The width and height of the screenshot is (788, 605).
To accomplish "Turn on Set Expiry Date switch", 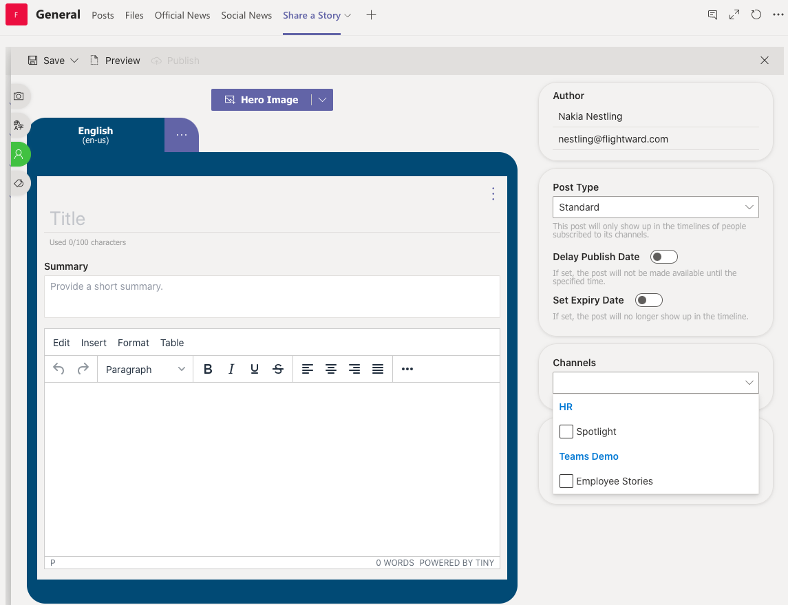I will click(x=648, y=300).
